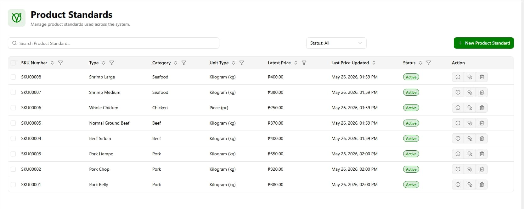Viewport: 524px width, 209px height.
Task: Click the green leaf logo icon
Action: coord(17,18)
